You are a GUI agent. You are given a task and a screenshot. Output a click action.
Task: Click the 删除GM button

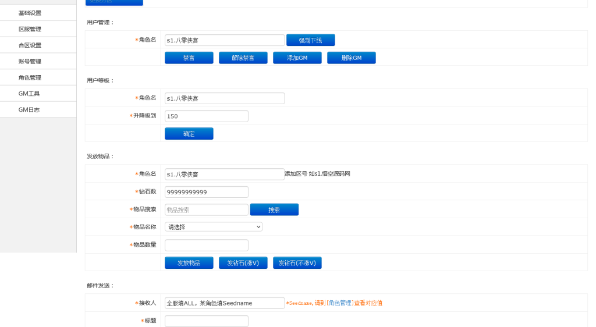pos(351,58)
